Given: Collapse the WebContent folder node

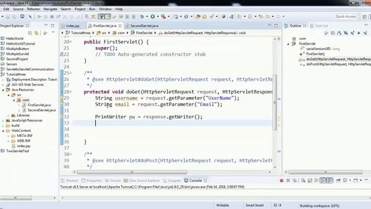Looking at the screenshot, I should (x=3, y=131).
